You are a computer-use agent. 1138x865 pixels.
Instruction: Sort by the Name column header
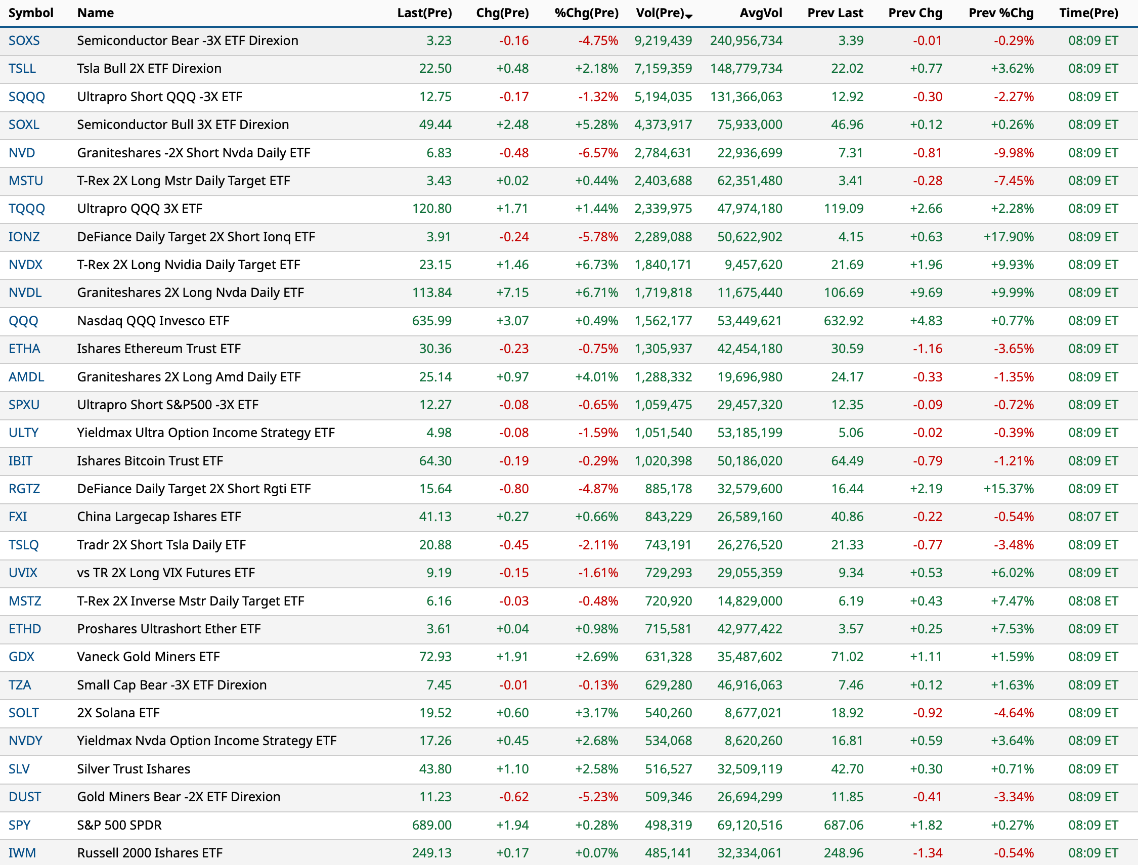point(96,13)
